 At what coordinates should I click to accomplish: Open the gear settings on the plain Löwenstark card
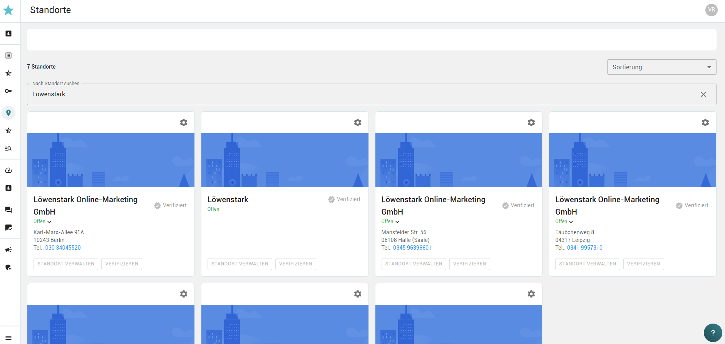coord(358,122)
